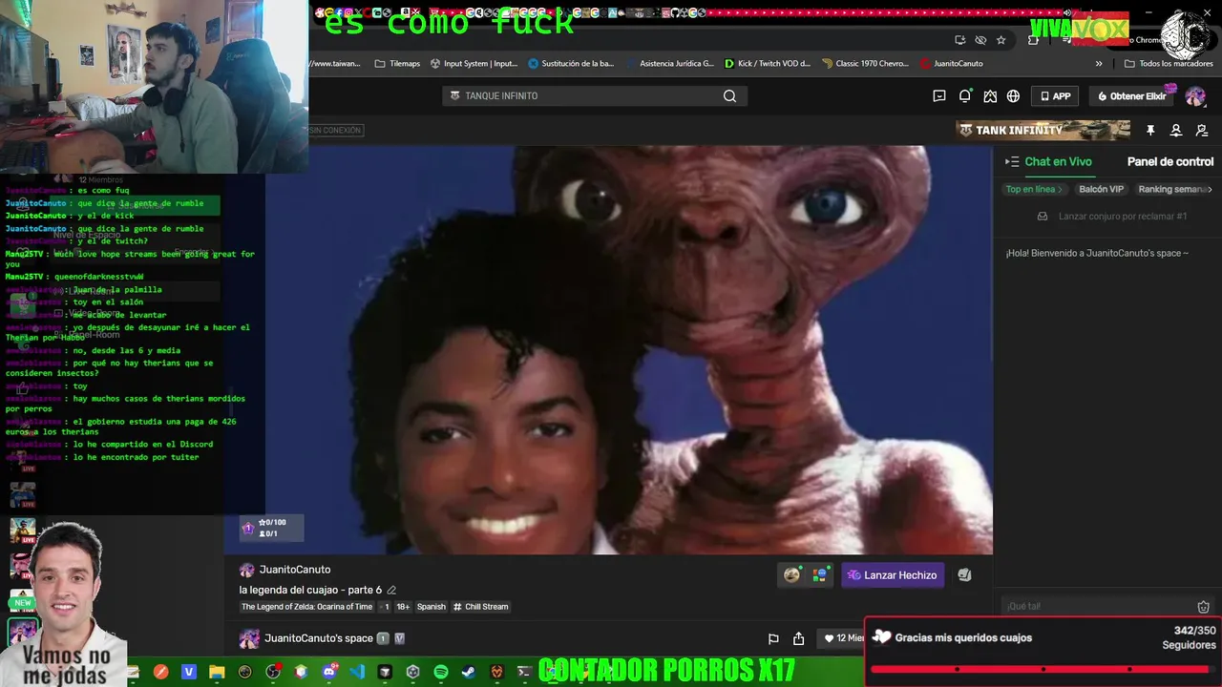This screenshot has width=1222, height=687.
Task: Open Asistencia Jurídica bookmark
Action: 670,64
